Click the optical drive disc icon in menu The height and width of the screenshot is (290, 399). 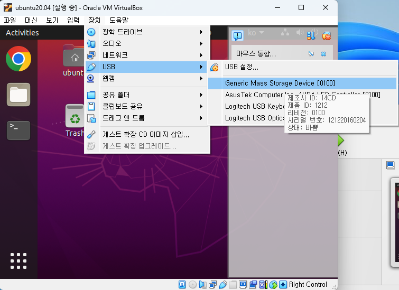(x=91, y=32)
